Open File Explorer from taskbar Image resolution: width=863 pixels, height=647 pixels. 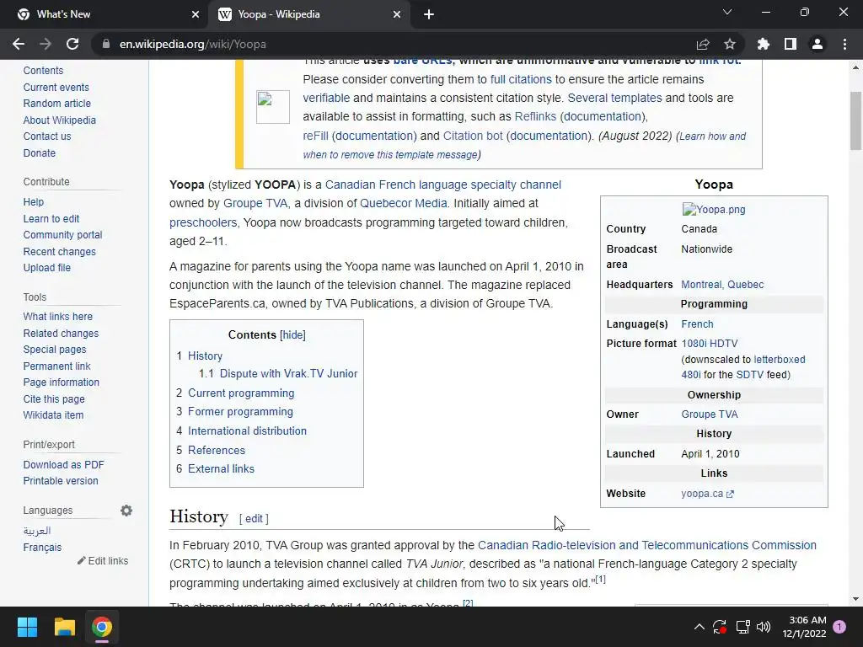click(x=64, y=627)
